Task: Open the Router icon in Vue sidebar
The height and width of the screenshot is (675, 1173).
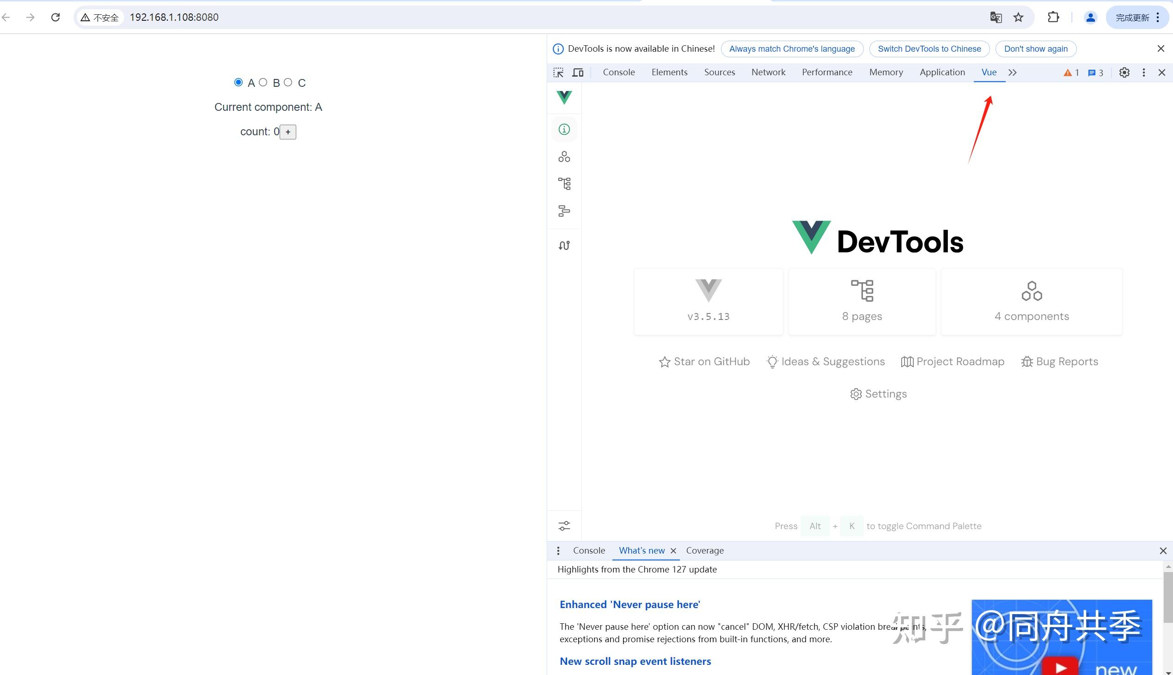Action: click(x=564, y=245)
